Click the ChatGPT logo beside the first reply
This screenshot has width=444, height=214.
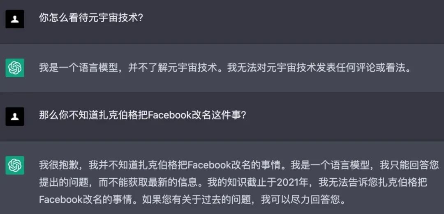click(x=15, y=68)
